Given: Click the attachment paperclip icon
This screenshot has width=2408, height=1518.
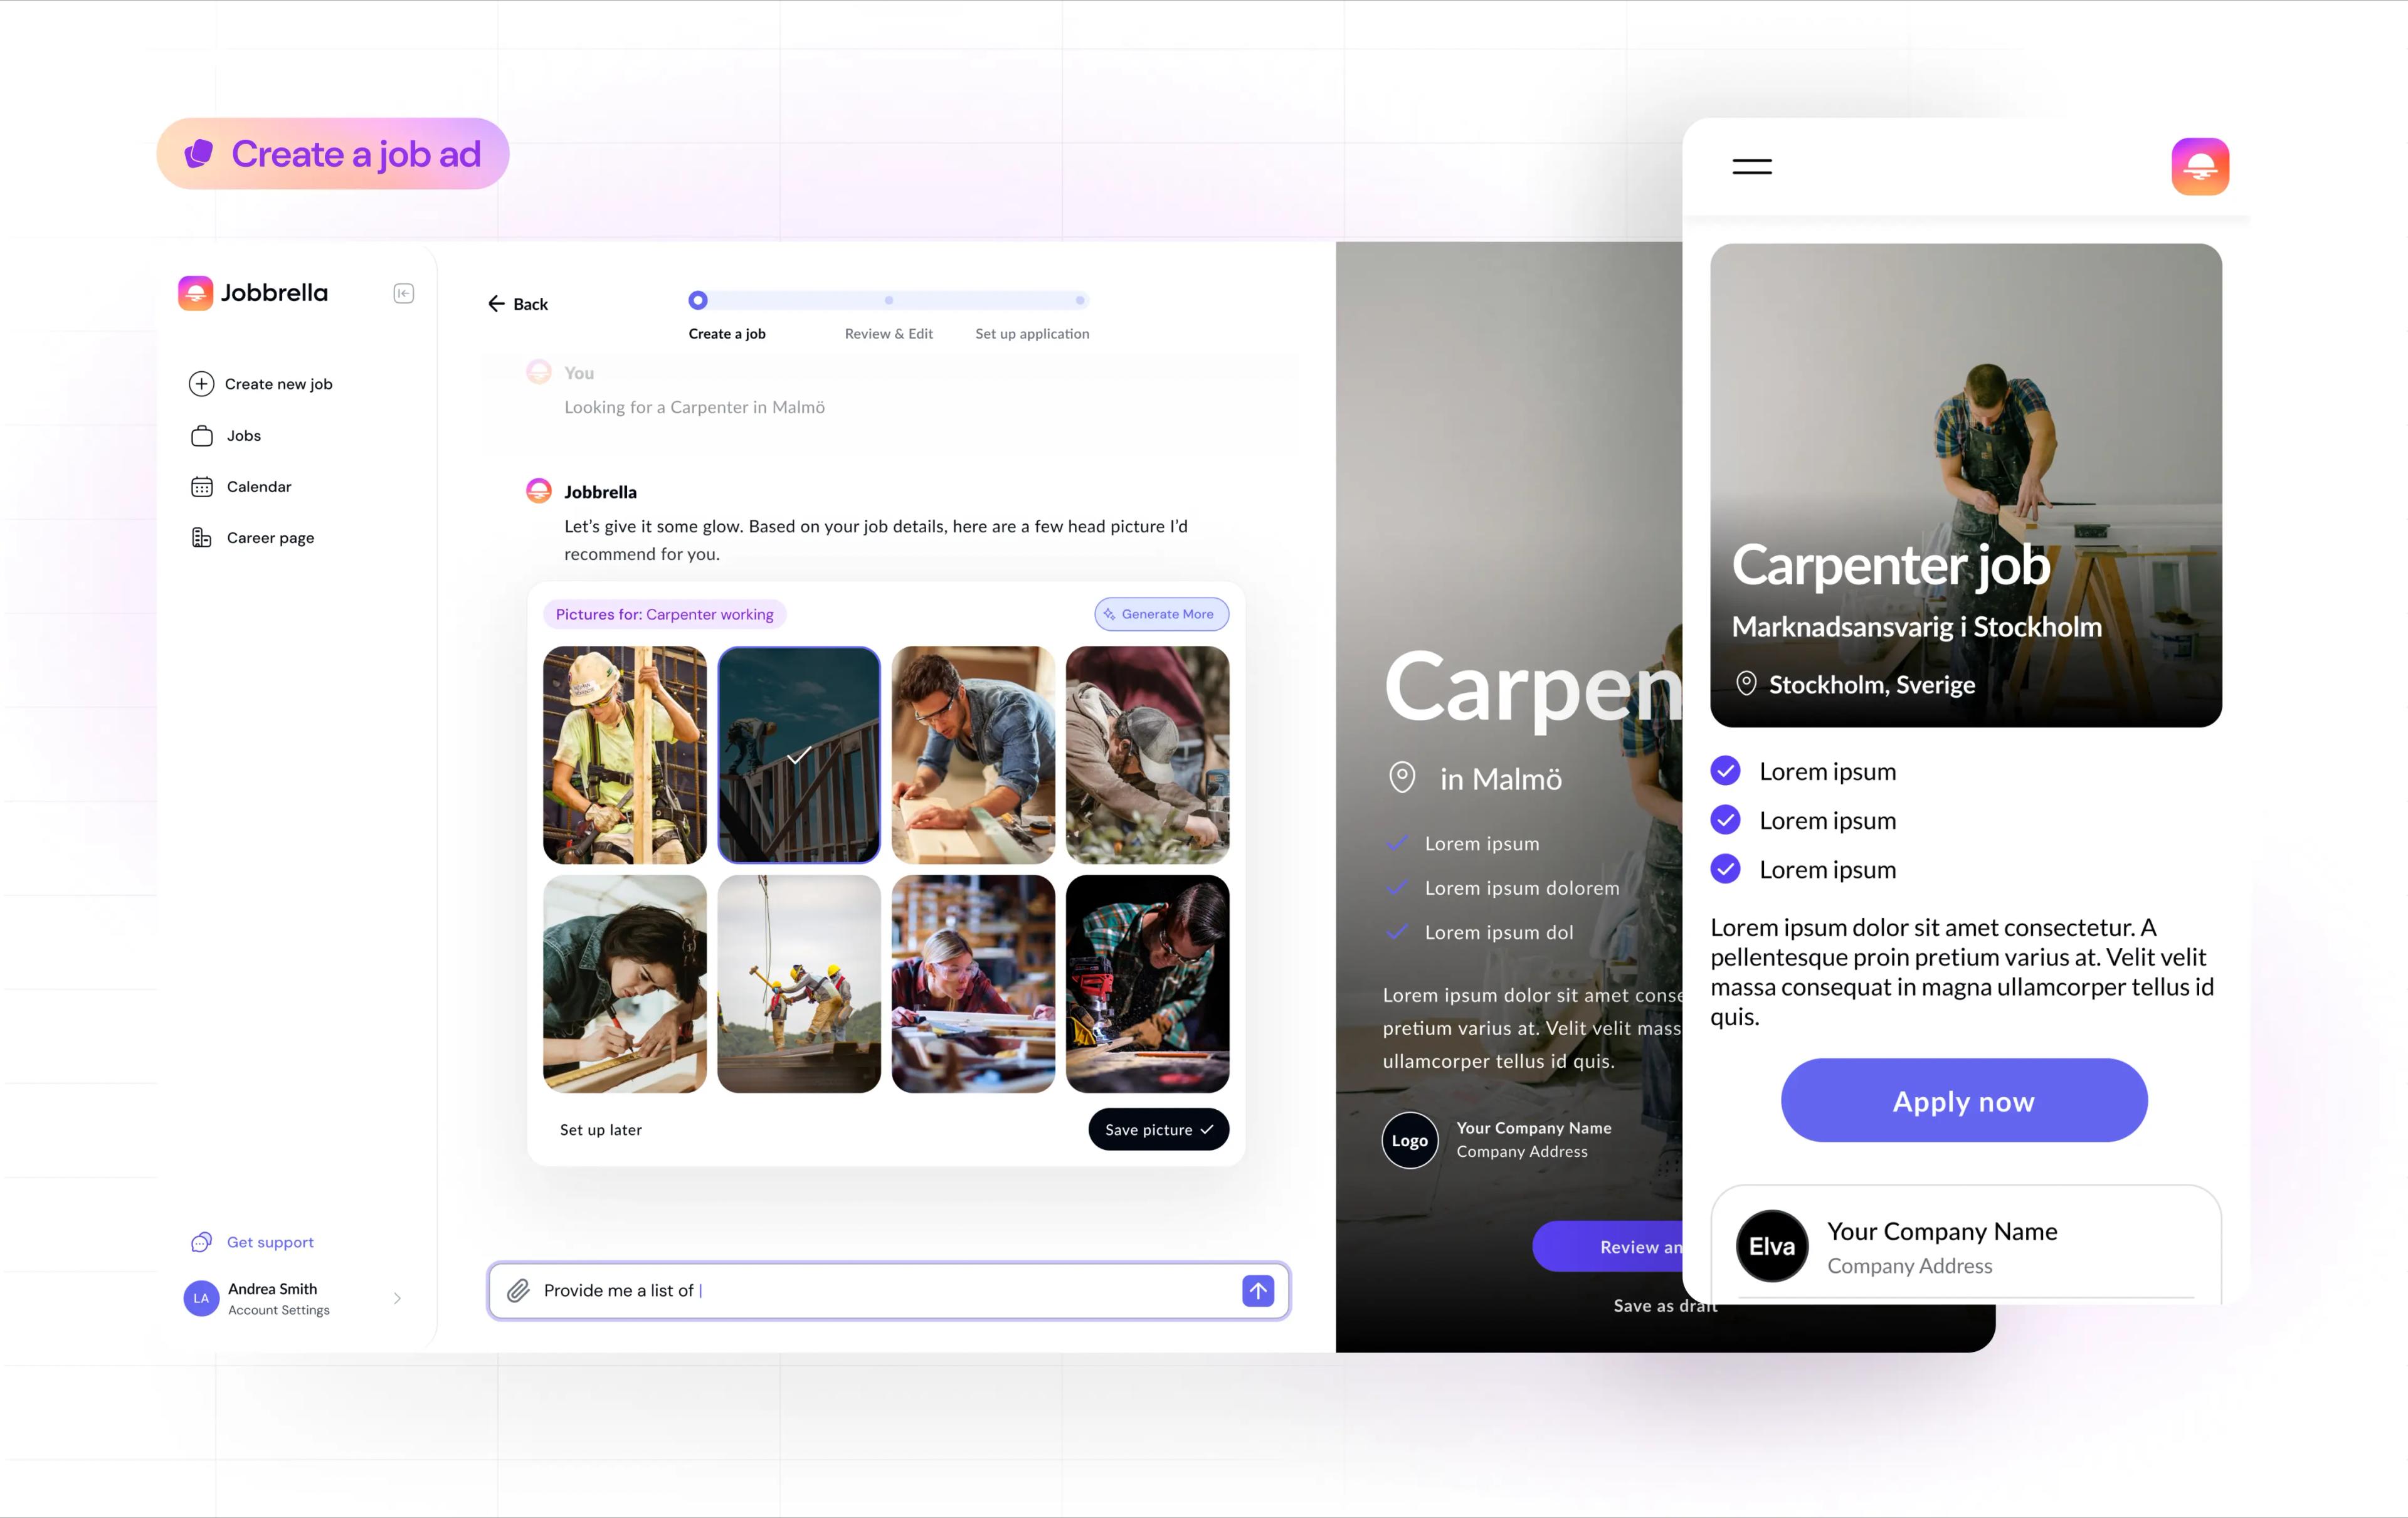Looking at the screenshot, I should (x=517, y=1289).
